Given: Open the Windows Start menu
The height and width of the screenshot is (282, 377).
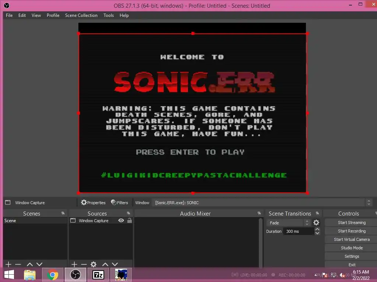Looking at the screenshot, I should coord(9,275).
